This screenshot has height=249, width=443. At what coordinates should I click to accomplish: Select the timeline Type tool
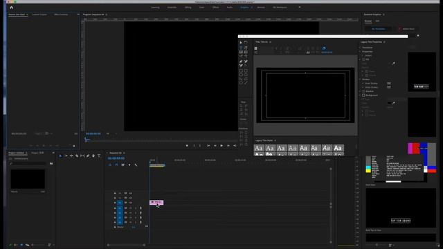[99, 156]
